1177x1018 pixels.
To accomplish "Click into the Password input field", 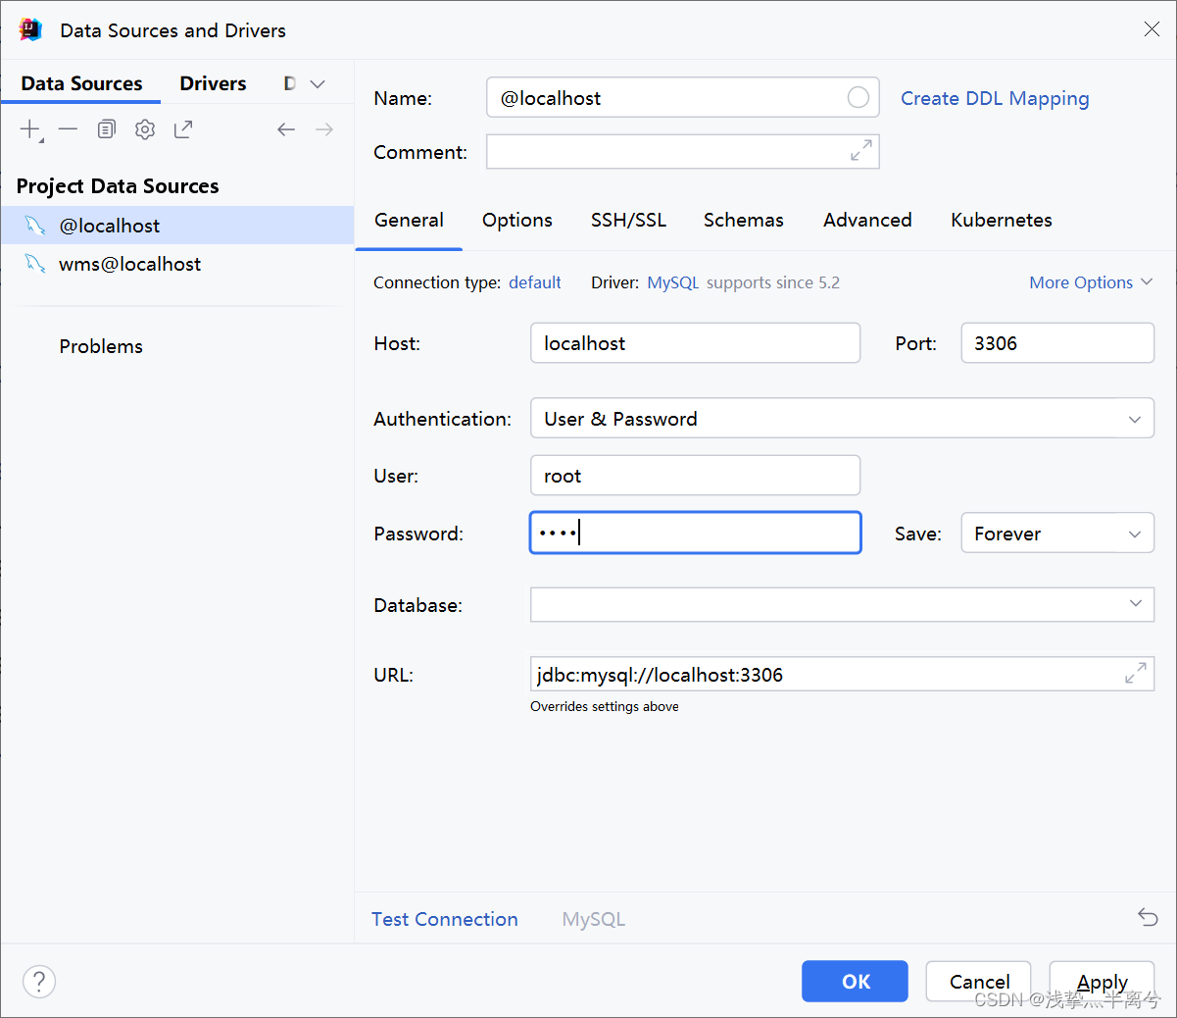I will point(696,533).
